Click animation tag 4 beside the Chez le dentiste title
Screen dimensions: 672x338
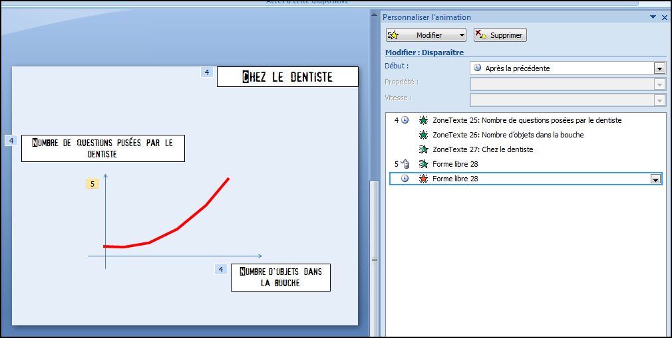coord(207,72)
